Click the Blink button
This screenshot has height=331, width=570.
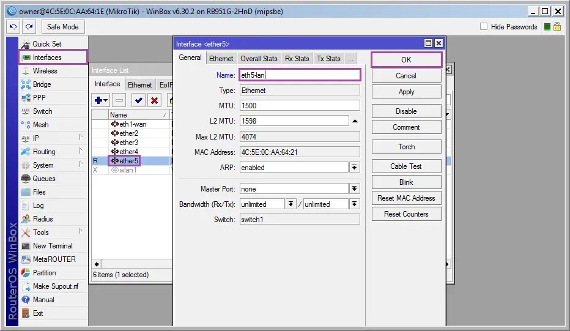pos(407,182)
